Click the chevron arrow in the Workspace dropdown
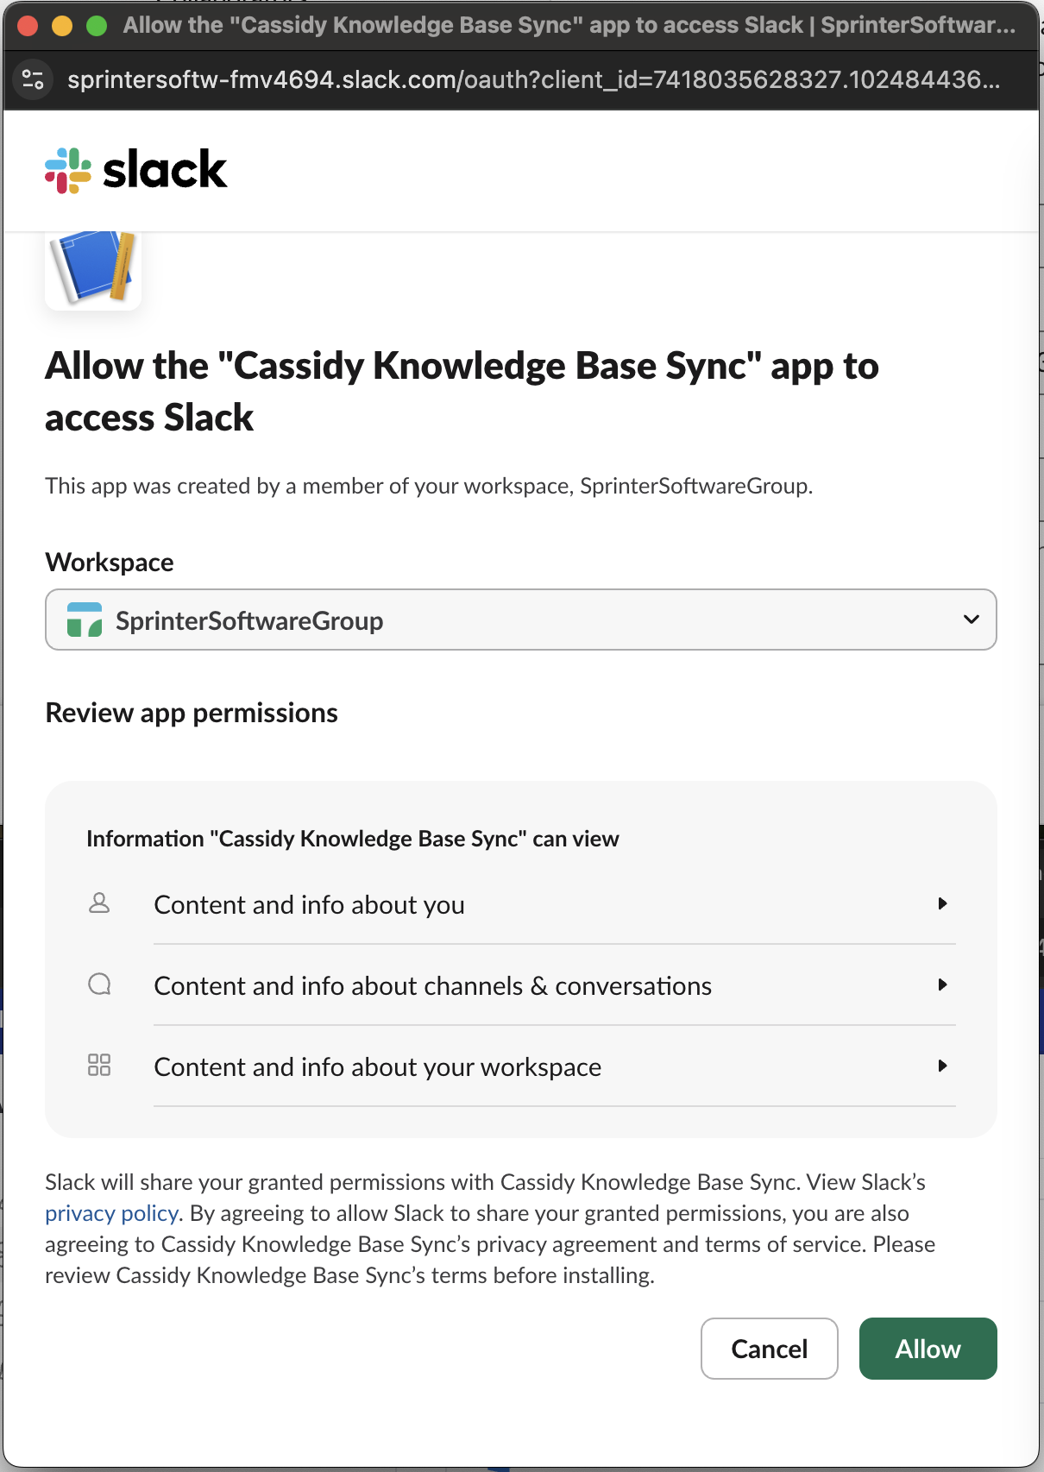 pyautogui.click(x=972, y=620)
